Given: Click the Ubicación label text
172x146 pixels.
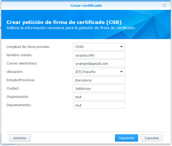Looking at the screenshot, I should [x=15, y=72].
